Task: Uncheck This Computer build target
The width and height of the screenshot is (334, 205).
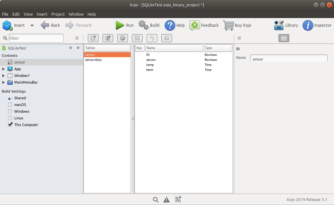Action: click(10, 125)
